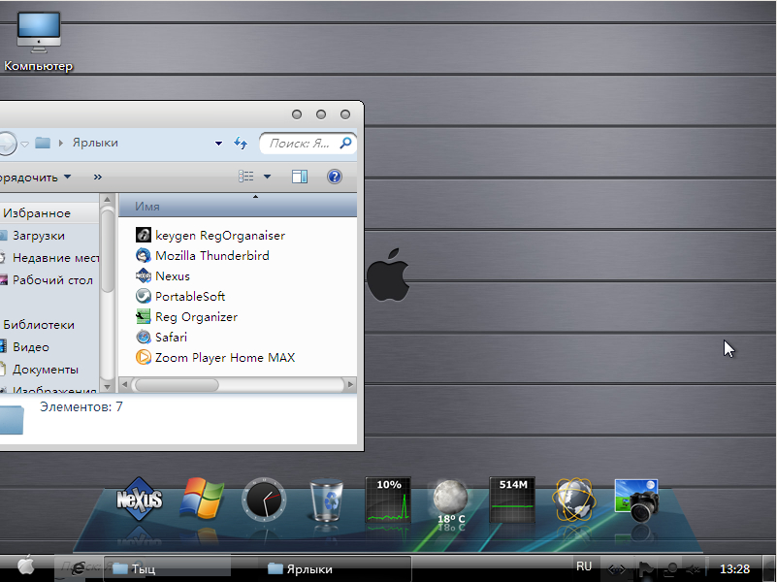
Task: Toggle the preview pane button
Action: [299, 177]
